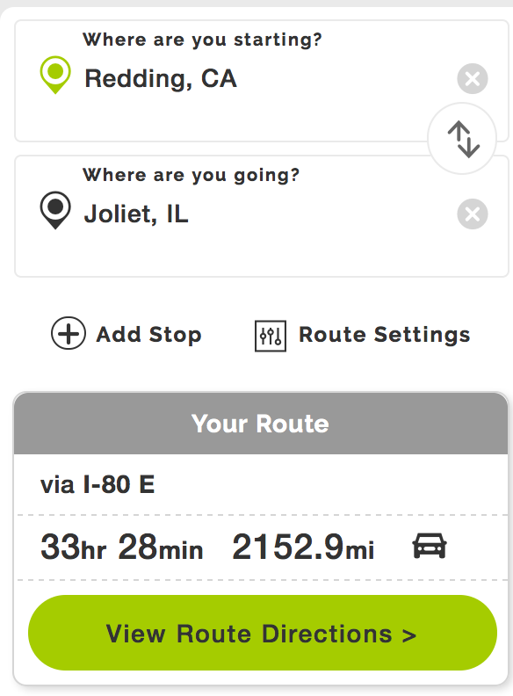Open Route Settings text link
The width and height of the screenshot is (513, 696).
point(384,335)
